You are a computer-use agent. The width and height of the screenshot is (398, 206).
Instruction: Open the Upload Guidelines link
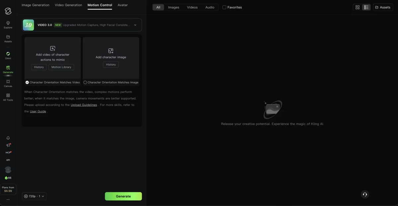84,105
